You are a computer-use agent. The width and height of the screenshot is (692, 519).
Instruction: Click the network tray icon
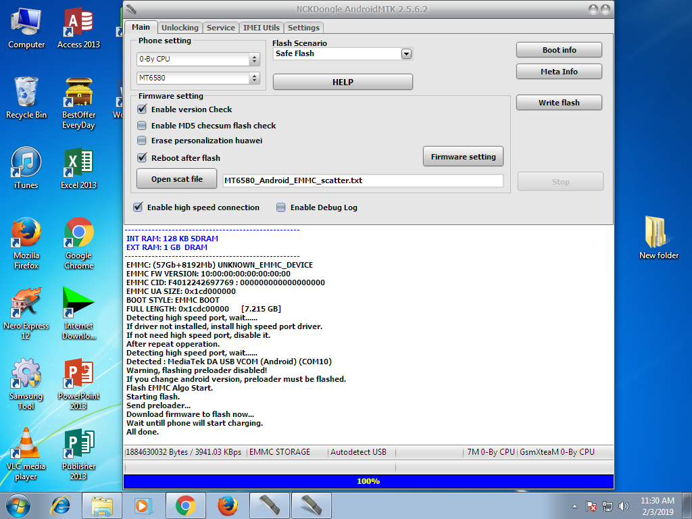tap(608, 506)
